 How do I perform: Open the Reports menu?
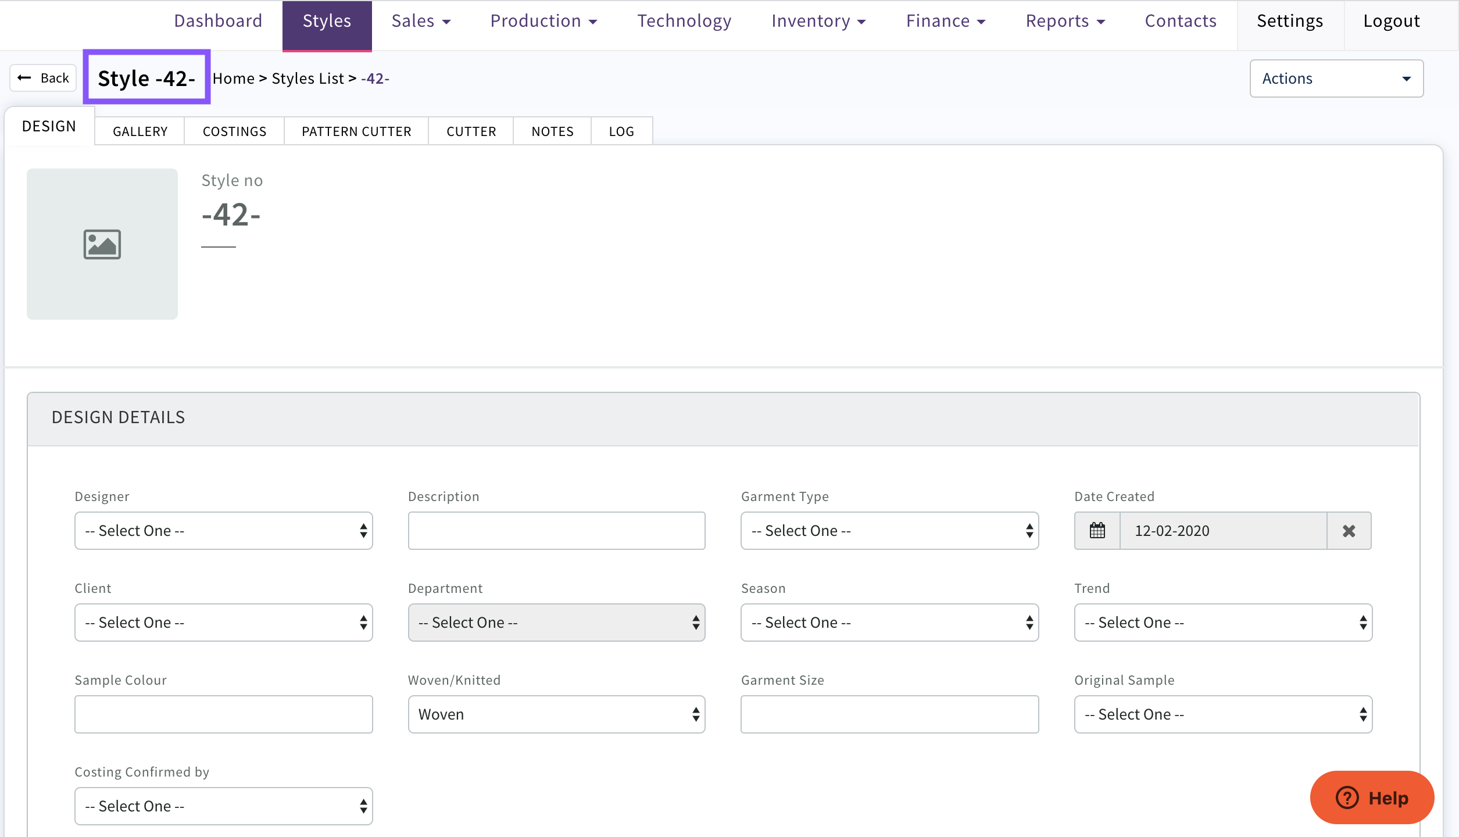(x=1065, y=21)
